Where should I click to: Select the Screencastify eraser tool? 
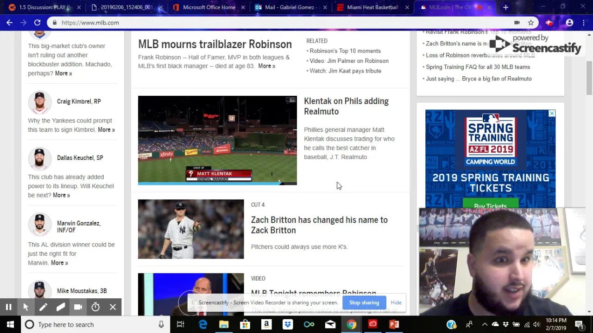point(61,307)
